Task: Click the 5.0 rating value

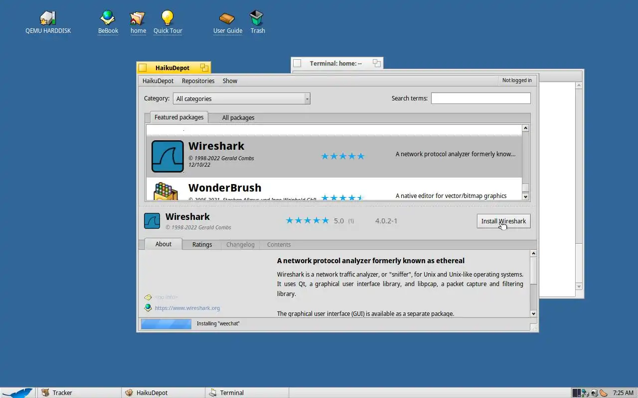Action: tap(339, 221)
